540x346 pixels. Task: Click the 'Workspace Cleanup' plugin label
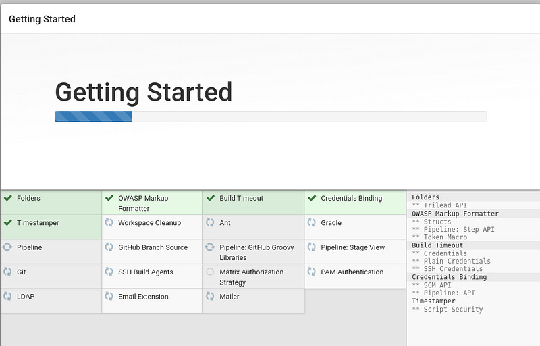pos(149,222)
